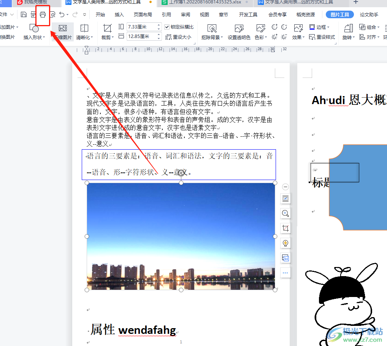Click the Rotate (旋转) icon
387x346 pixels.
[x=348, y=28]
